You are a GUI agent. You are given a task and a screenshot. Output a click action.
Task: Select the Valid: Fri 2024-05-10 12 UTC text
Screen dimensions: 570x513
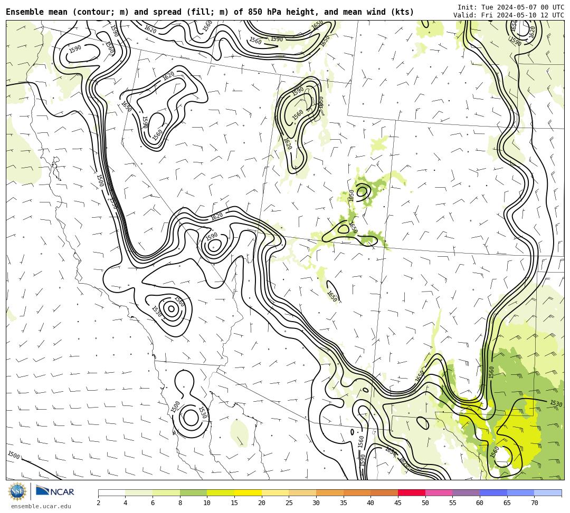point(509,15)
